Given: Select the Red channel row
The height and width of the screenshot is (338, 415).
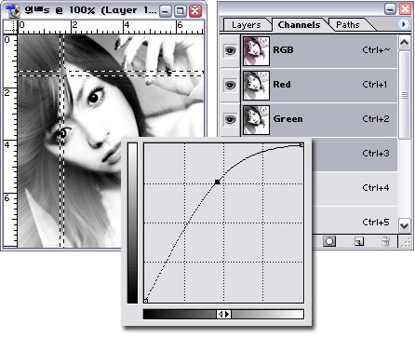Looking at the screenshot, I should [319, 86].
